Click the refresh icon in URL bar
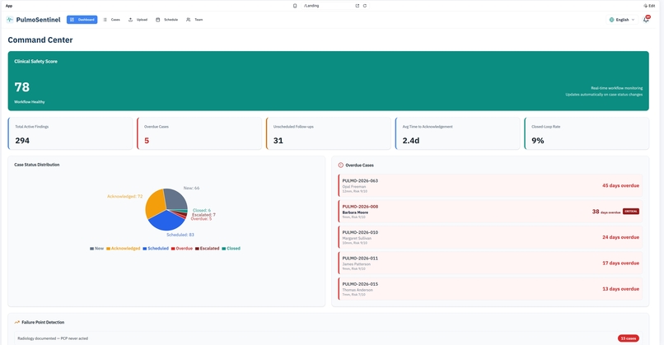Image resolution: width=664 pixels, height=345 pixels. (x=365, y=6)
